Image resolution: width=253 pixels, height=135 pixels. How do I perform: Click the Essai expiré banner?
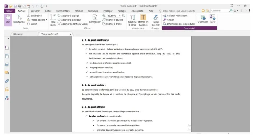(189, 28)
